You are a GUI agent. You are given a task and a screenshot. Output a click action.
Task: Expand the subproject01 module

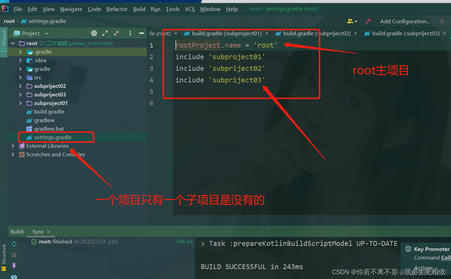point(21,103)
